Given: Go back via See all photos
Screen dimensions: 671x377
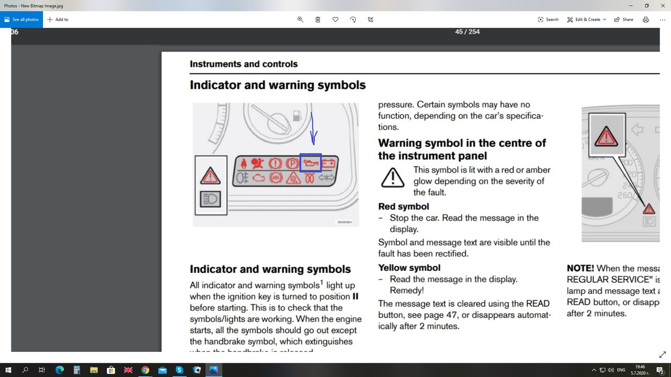Looking at the screenshot, I should [x=21, y=19].
